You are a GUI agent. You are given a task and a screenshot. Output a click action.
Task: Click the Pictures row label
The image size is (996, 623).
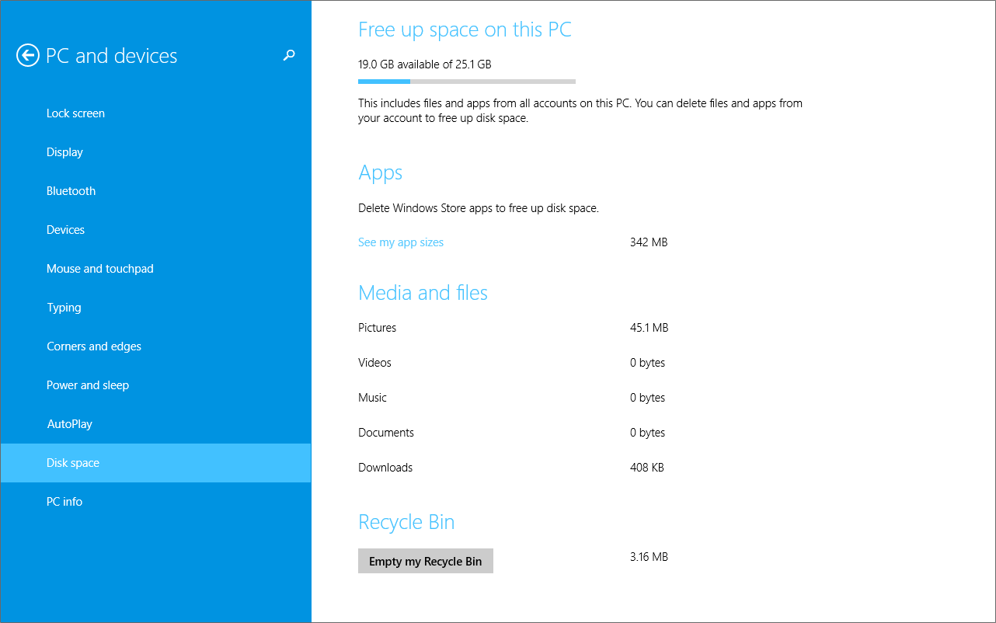pos(378,328)
